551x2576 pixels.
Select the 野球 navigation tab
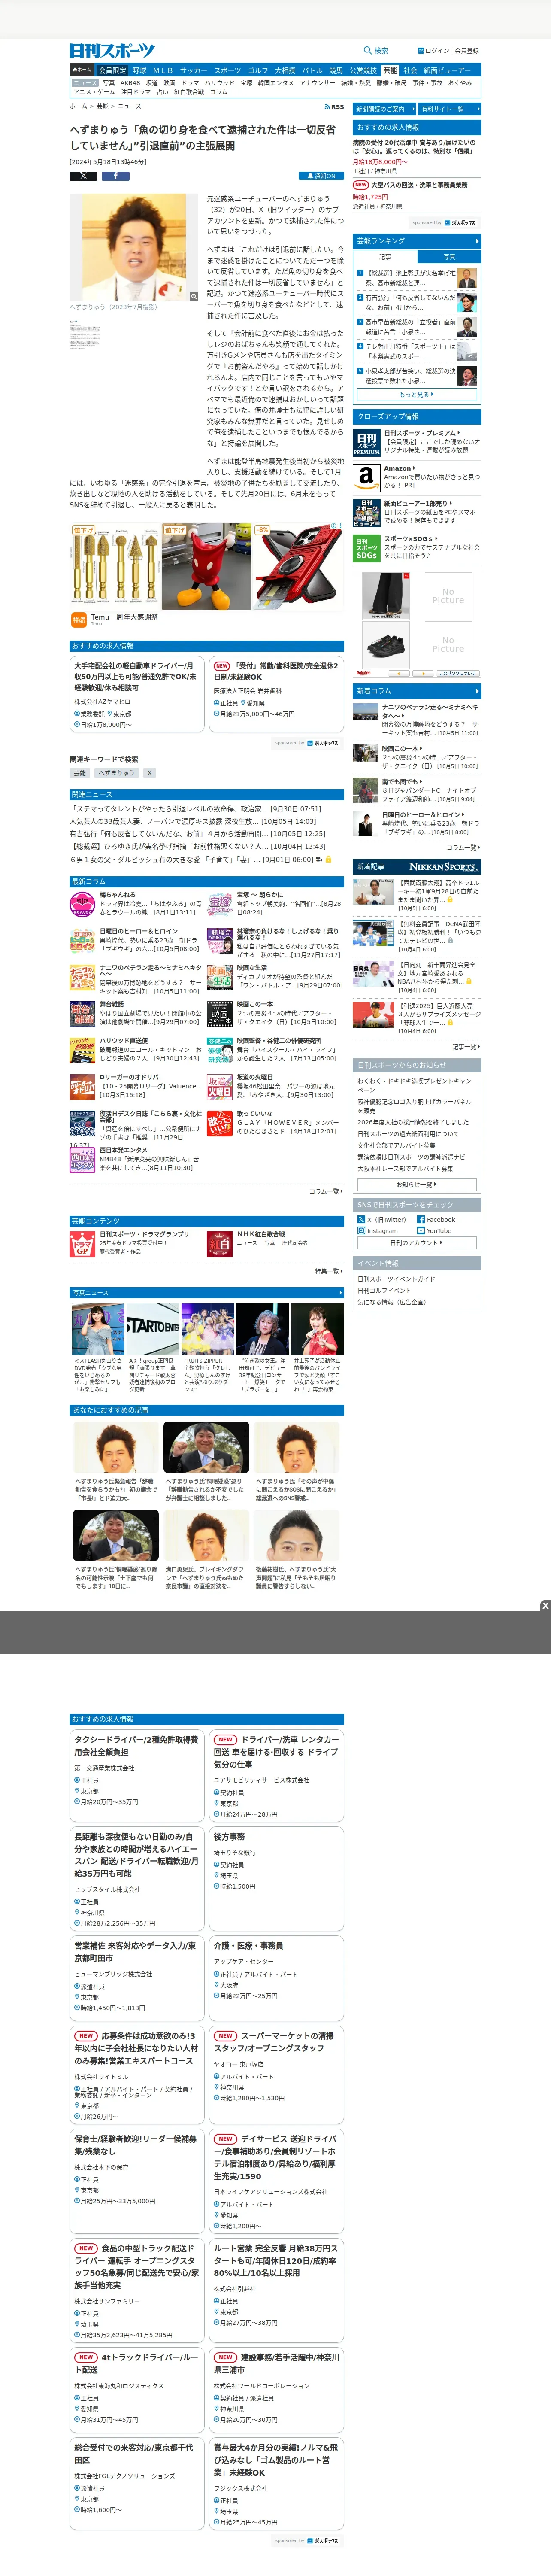[139, 71]
